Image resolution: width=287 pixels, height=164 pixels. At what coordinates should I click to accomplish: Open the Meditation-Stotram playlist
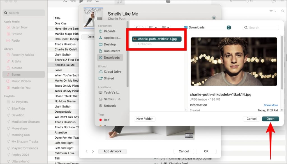click(24, 122)
